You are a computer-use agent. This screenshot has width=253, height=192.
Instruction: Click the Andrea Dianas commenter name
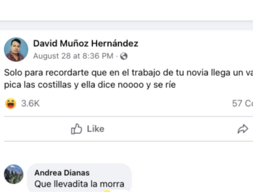62,173
